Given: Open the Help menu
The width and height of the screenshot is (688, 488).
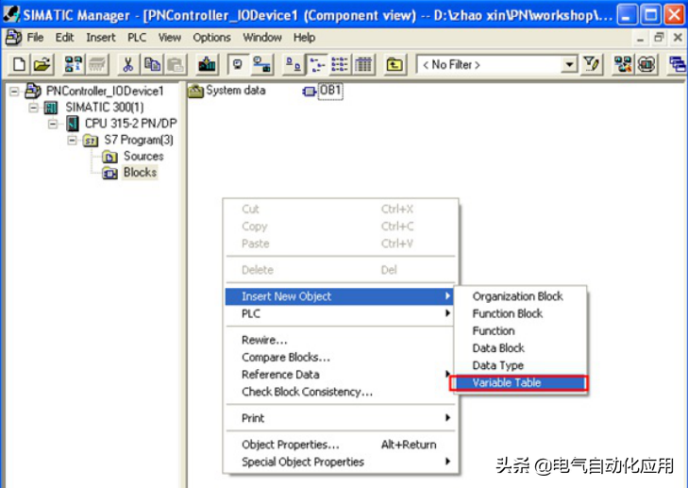Looking at the screenshot, I should point(304,38).
